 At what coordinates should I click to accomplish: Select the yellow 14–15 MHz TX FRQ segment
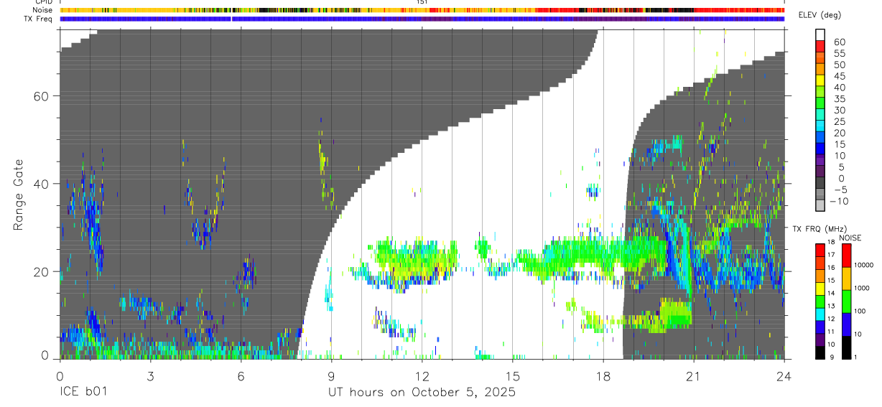click(x=820, y=287)
